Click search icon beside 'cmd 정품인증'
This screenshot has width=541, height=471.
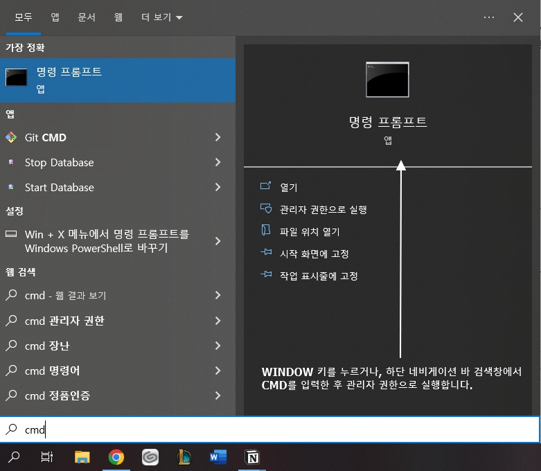click(x=11, y=396)
